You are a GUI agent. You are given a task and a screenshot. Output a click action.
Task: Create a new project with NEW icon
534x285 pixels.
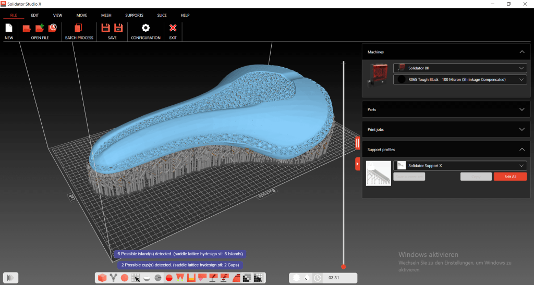click(x=9, y=28)
